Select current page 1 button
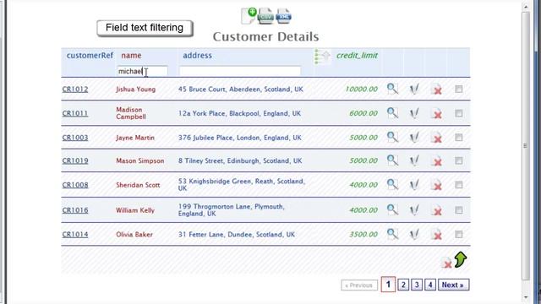Screen dimensions: 541x304 (388, 285)
